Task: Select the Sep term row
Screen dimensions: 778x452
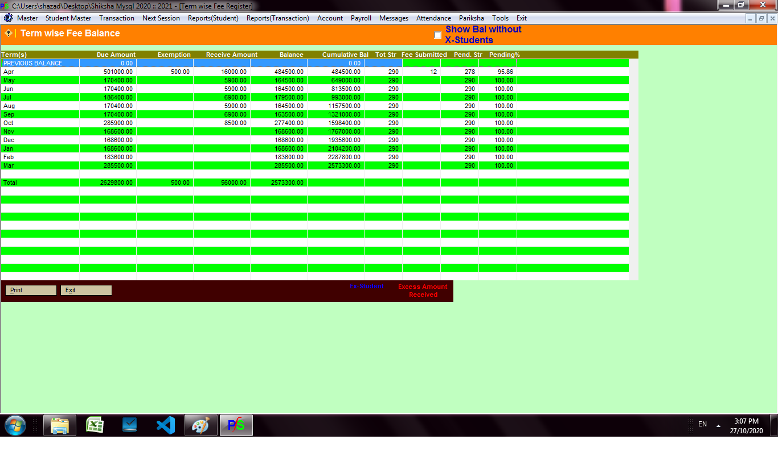Action: (x=315, y=114)
